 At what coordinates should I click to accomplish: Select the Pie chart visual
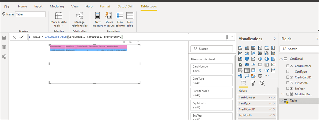coord(260,59)
